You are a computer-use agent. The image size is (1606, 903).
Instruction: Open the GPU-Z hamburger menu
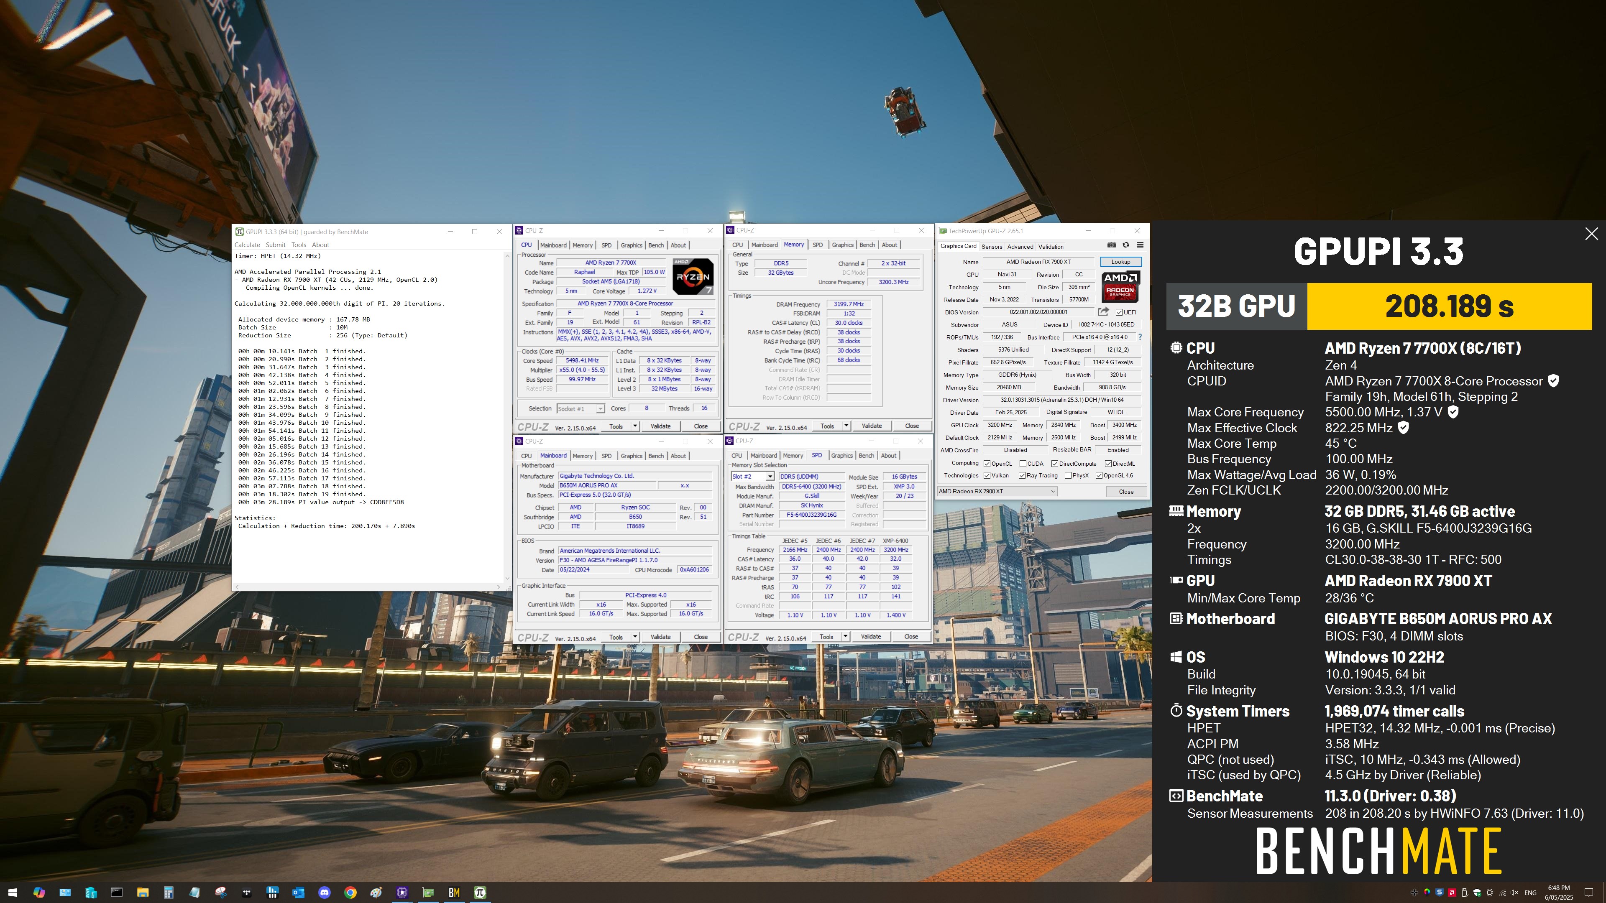tap(1140, 245)
